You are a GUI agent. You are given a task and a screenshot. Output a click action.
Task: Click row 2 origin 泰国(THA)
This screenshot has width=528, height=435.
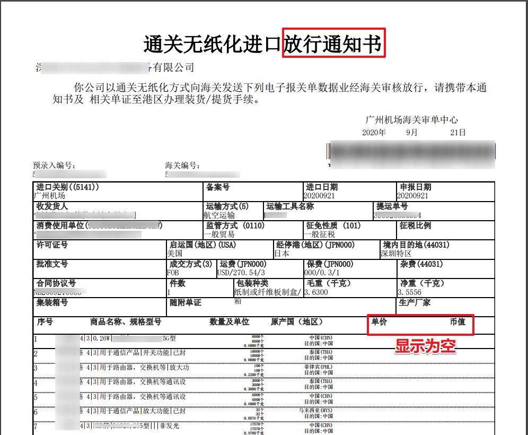click(x=321, y=352)
